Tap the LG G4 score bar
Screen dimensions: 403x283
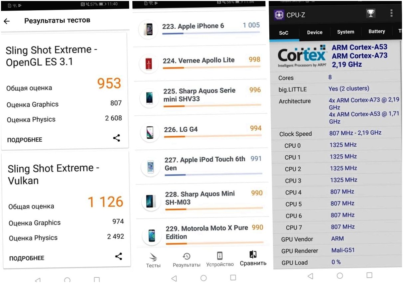212,136
